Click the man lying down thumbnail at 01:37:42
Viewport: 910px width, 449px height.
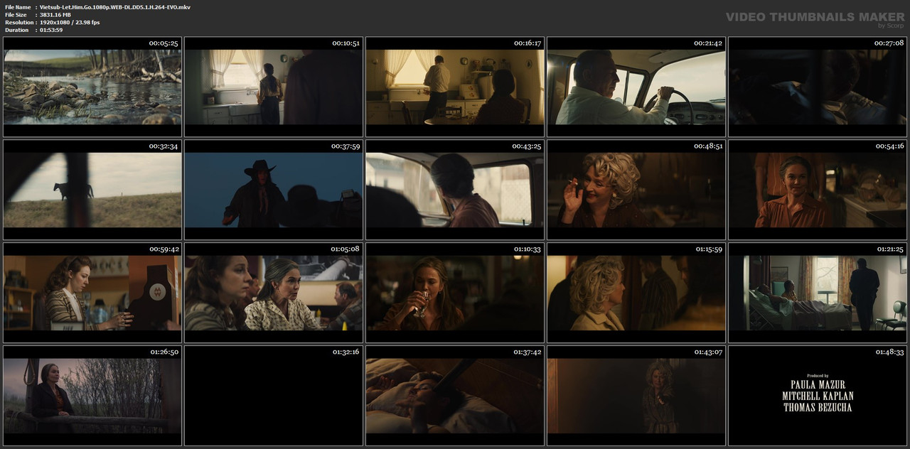[x=455, y=396]
